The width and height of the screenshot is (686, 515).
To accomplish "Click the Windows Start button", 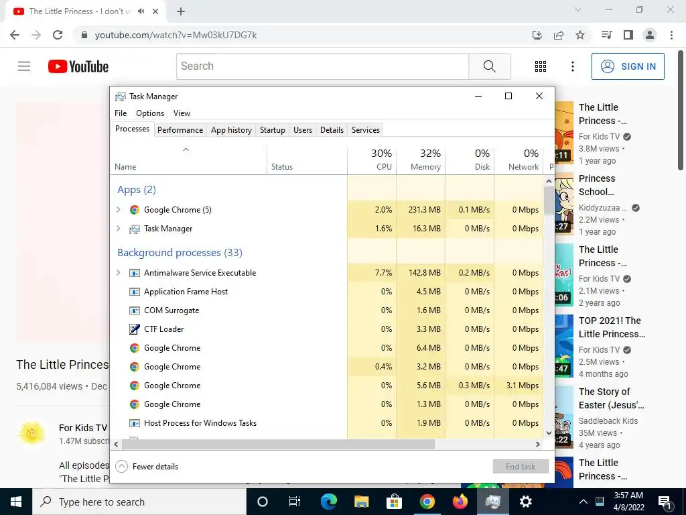I will [16, 502].
